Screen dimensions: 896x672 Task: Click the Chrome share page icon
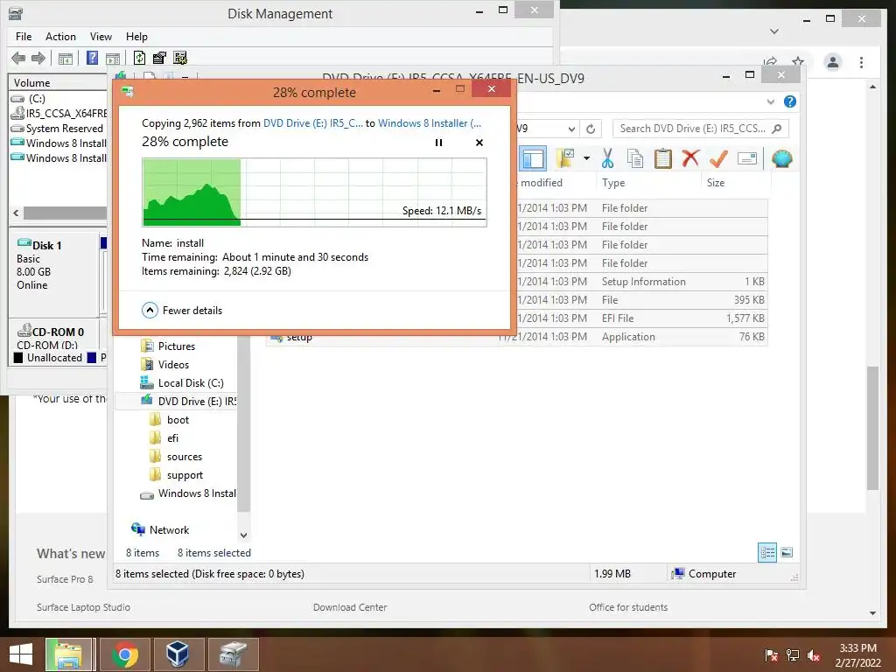770,62
